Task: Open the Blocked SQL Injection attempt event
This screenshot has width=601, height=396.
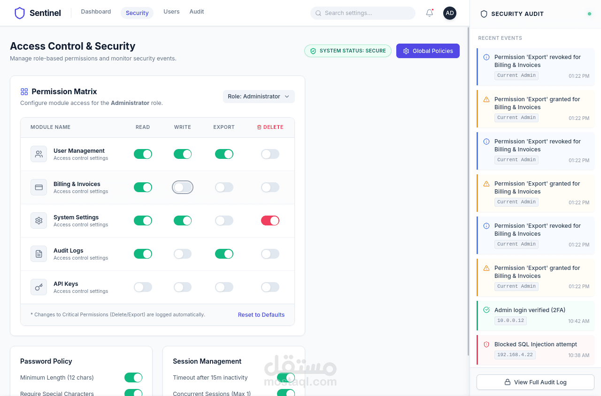Action: (x=535, y=350)
